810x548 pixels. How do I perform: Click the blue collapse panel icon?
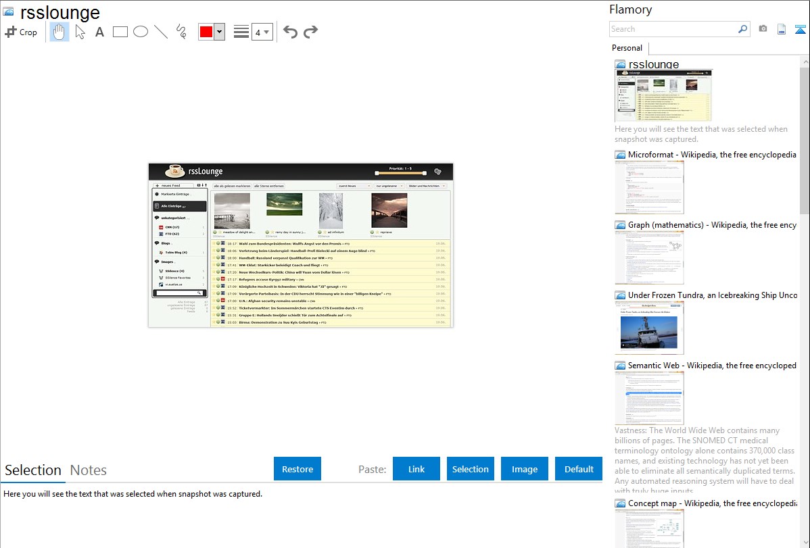[800, 29]
